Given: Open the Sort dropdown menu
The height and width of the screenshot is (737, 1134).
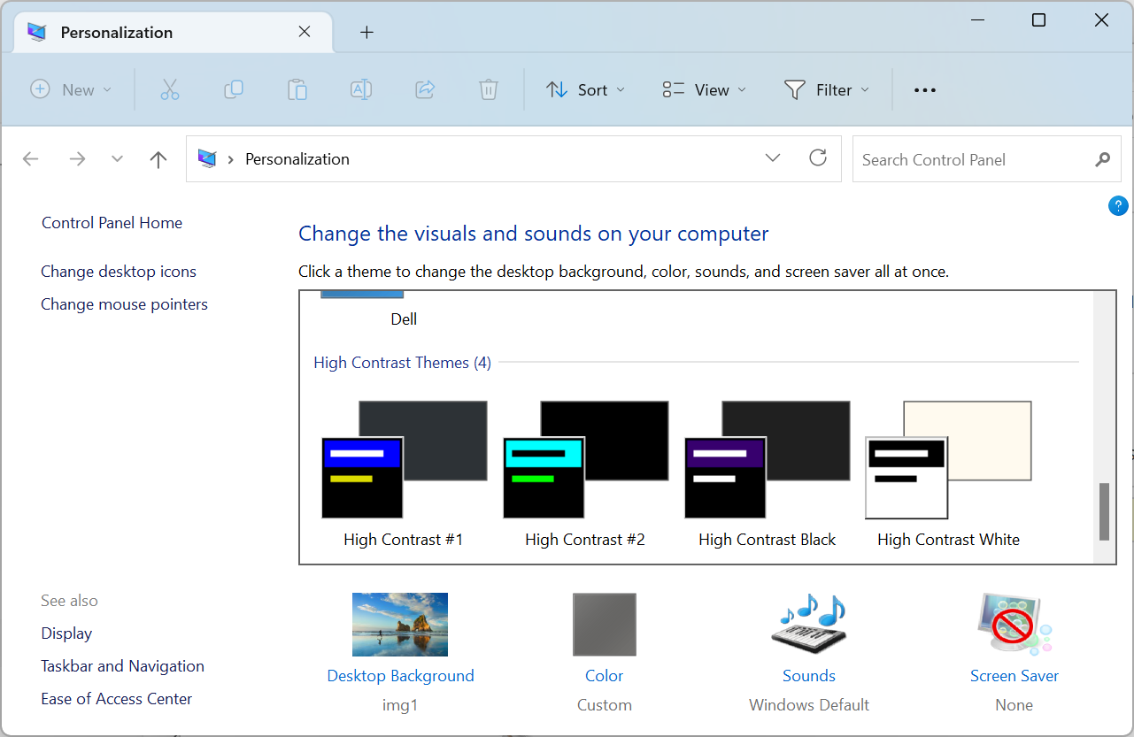Looking at the screenshot, I should [x=585, y=89].
